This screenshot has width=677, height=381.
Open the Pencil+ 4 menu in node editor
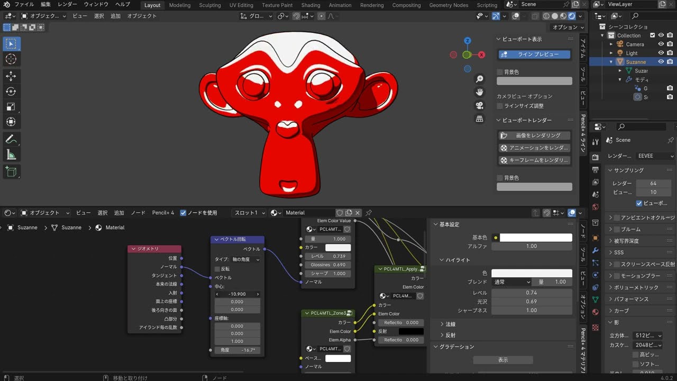click(163, 213)
